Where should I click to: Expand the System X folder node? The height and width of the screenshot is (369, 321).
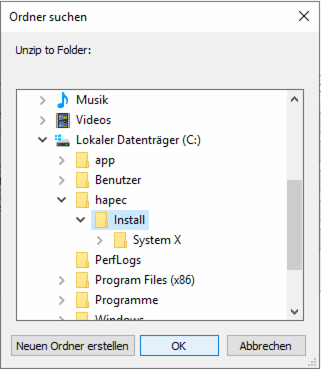99,240
